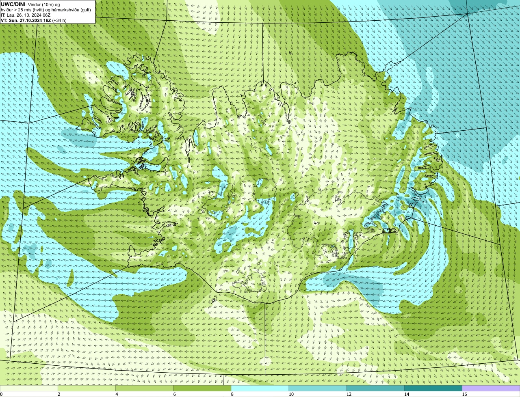Click the 'UWC/DINI: Vindur (10m) og' title line
Viewport: 520px width, 397px height.
tap(30, 4)
